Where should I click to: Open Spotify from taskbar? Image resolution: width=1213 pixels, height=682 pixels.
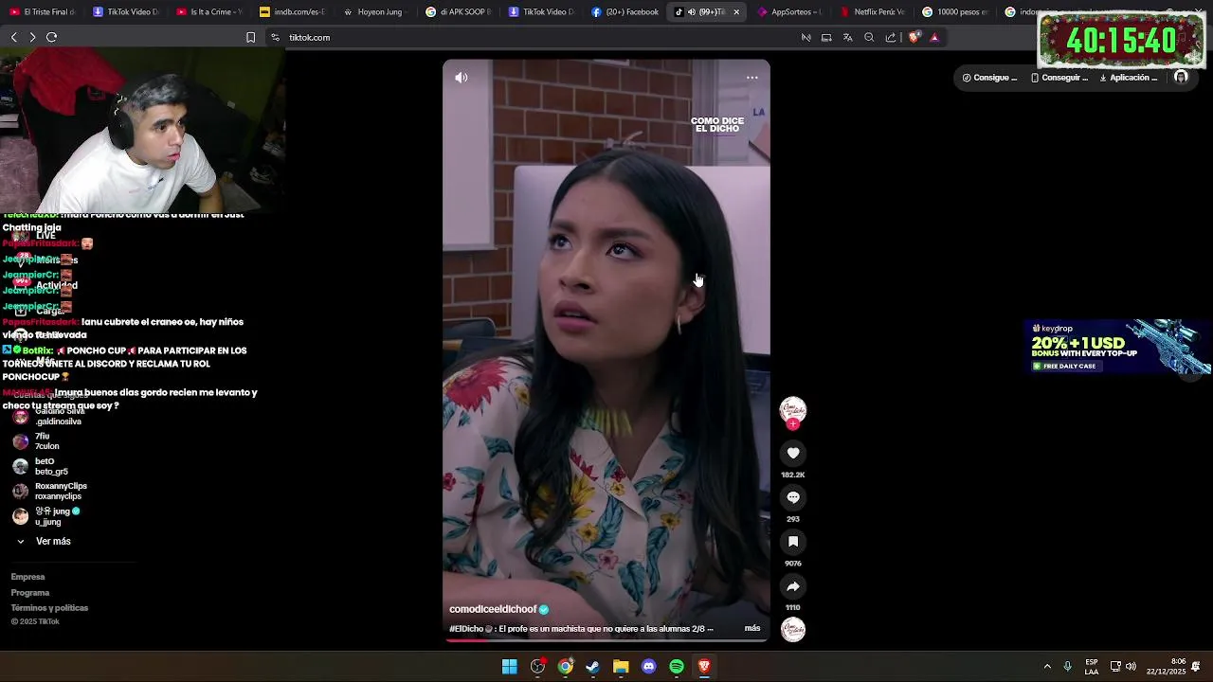tap(677, 667)
